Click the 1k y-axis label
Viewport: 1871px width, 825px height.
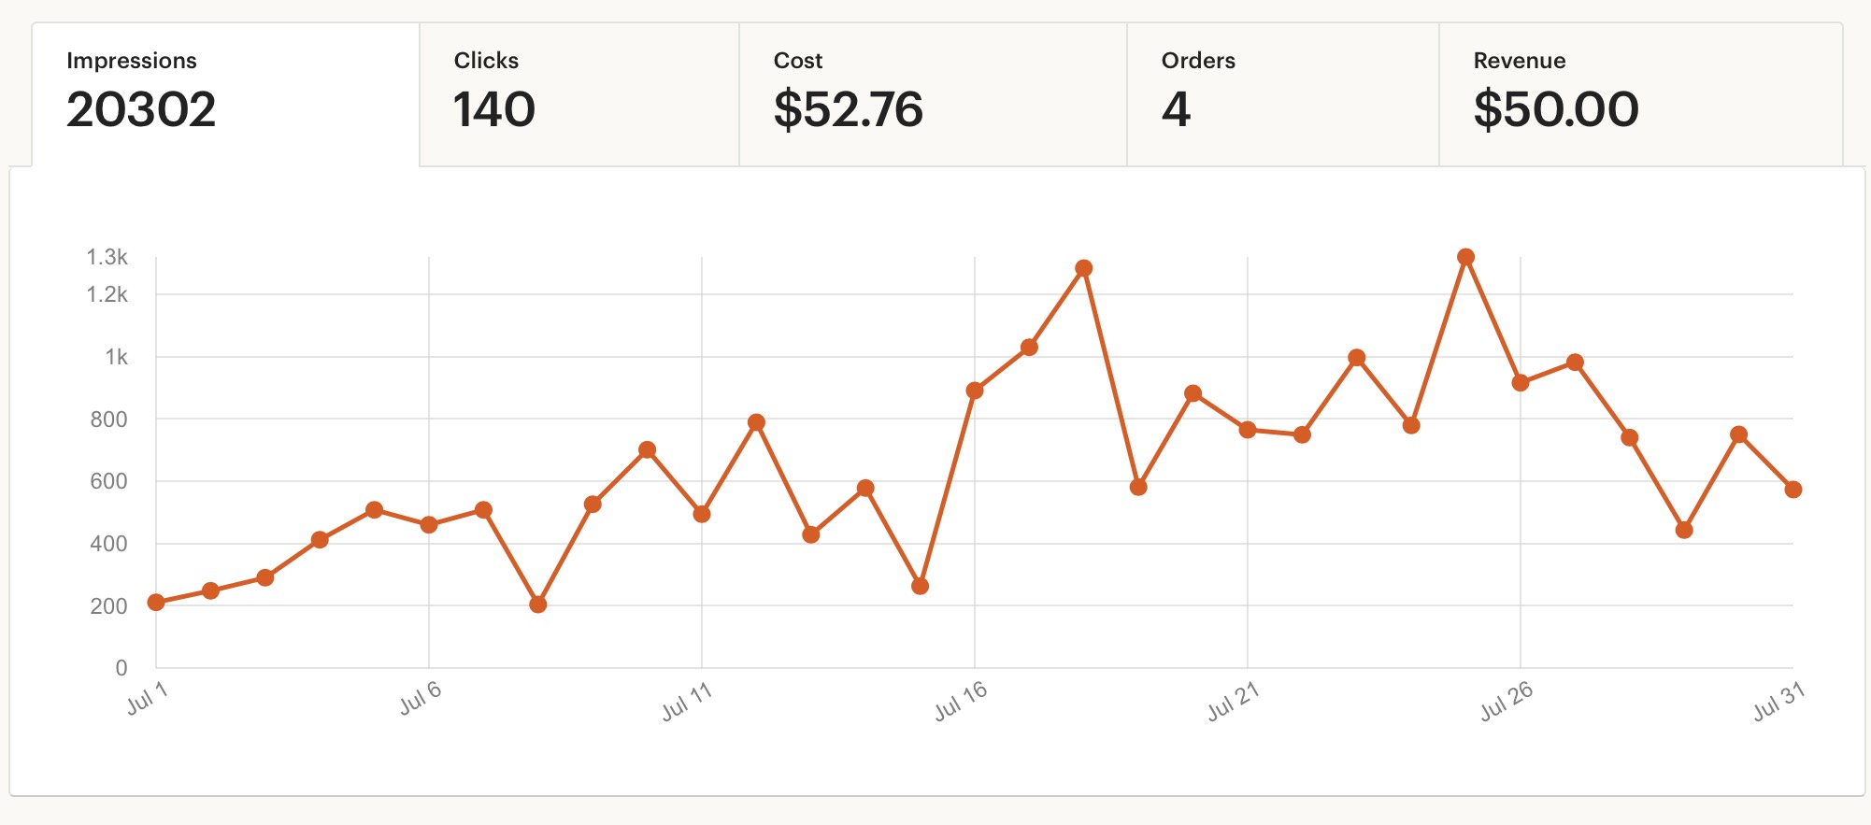click(x=117, y=357)
